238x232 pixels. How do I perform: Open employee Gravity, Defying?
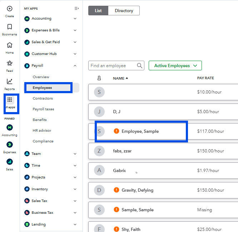click(137, 190)
